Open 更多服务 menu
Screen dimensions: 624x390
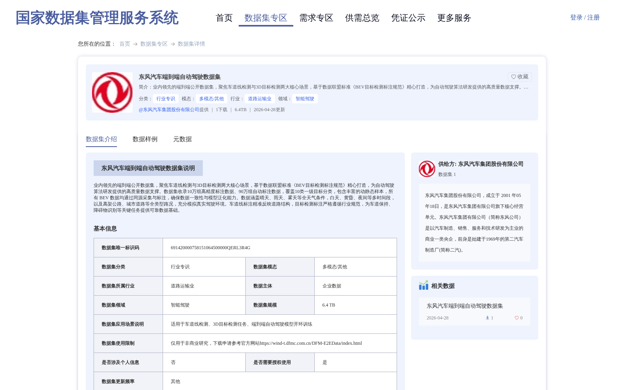[454, 18]
